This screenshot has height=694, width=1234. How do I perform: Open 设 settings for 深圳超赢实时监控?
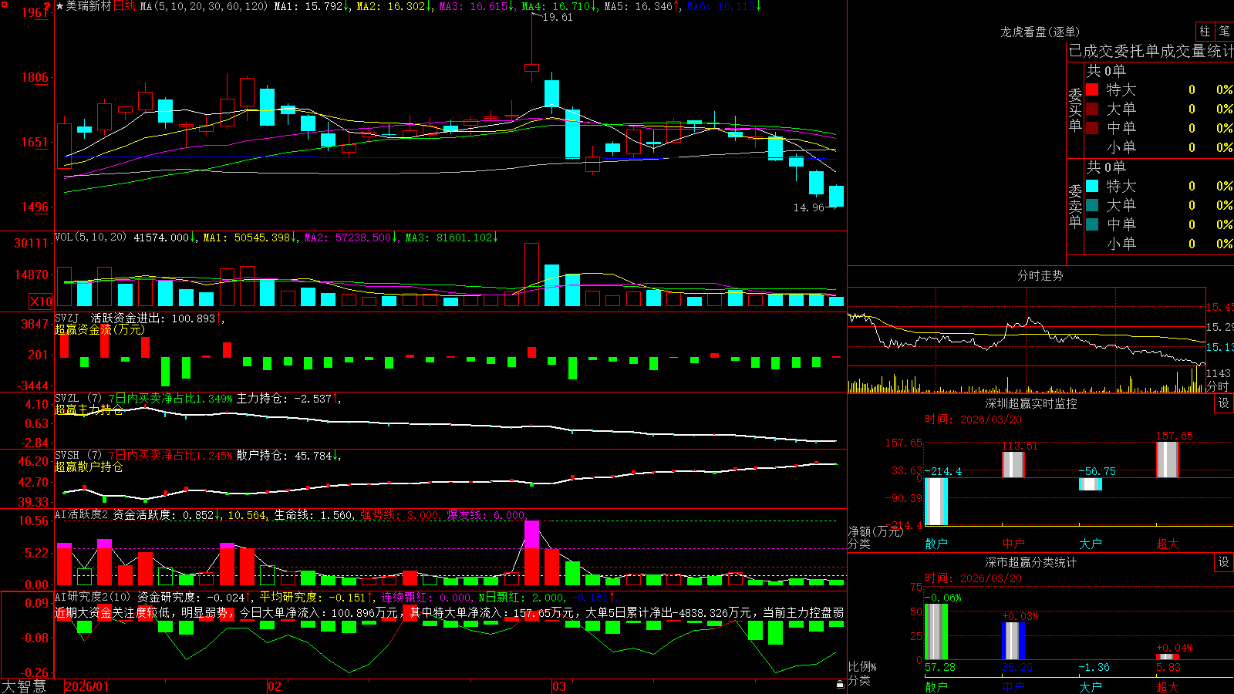tap(1224, 403)
